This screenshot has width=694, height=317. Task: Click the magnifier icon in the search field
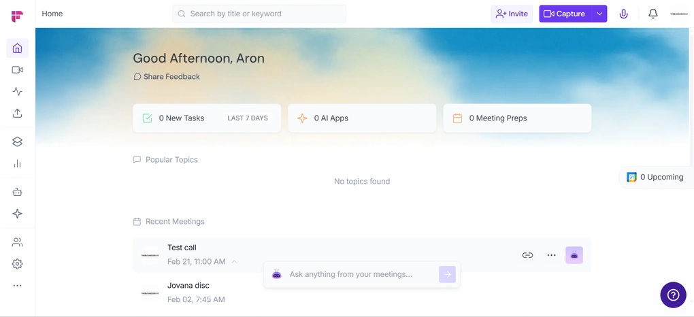click(x=182, y=14)
